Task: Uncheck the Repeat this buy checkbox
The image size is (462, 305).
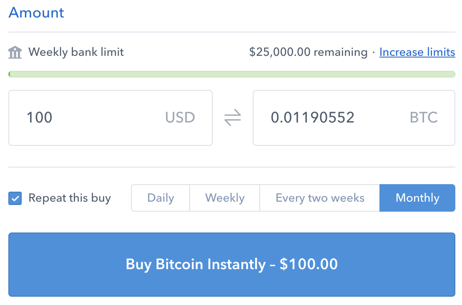Action: click(x=15, y=198)
